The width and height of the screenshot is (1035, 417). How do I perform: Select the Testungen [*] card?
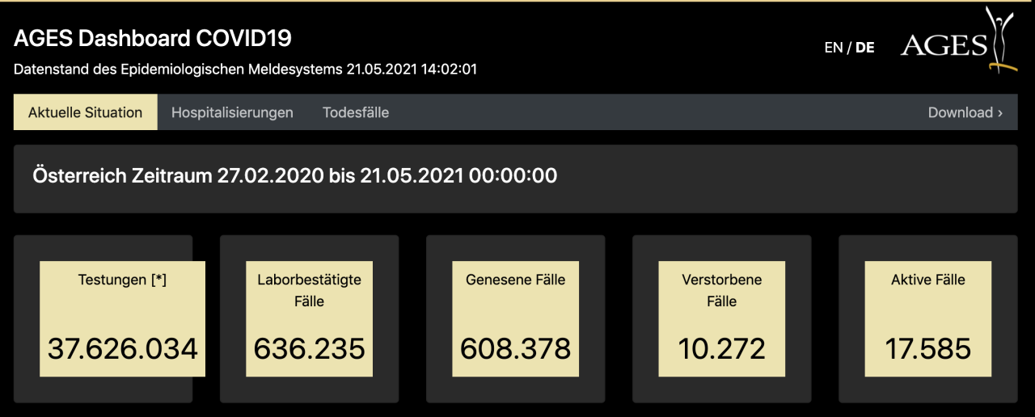coord(122,318)
